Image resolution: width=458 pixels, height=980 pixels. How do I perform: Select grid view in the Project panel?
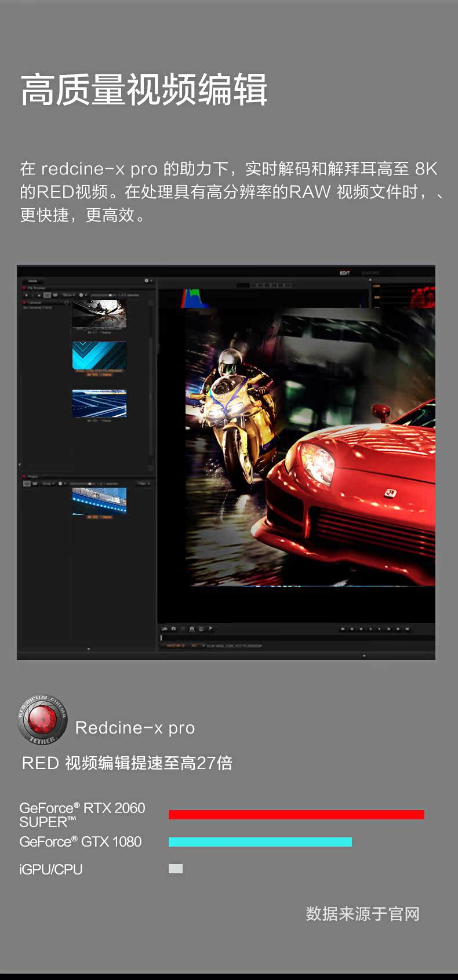coord(27,484)
